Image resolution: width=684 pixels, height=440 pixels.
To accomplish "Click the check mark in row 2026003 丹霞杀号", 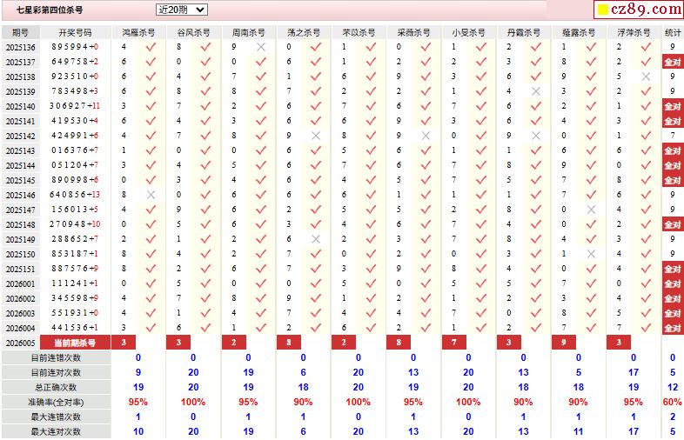I will click(x=536, y=313).
